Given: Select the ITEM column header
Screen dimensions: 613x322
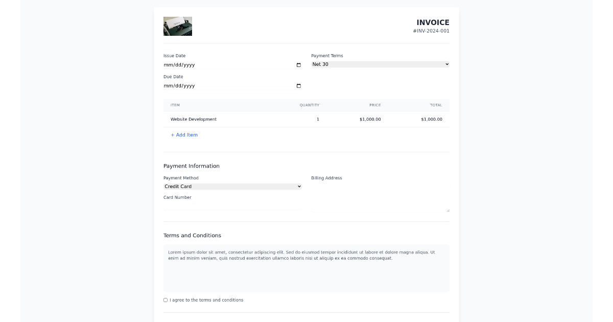Looking at the screenshot, I should coord(175,105).
